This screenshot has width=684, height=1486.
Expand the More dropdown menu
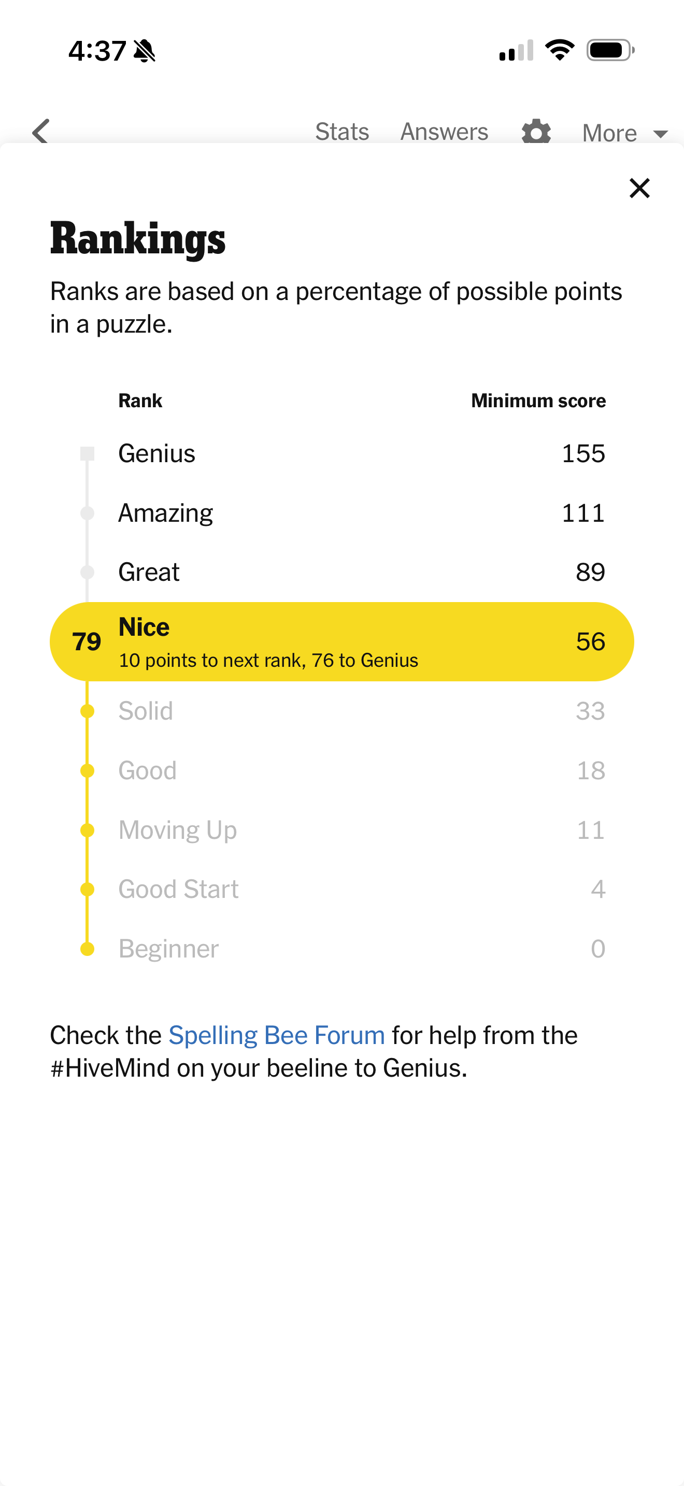[624, 133]
